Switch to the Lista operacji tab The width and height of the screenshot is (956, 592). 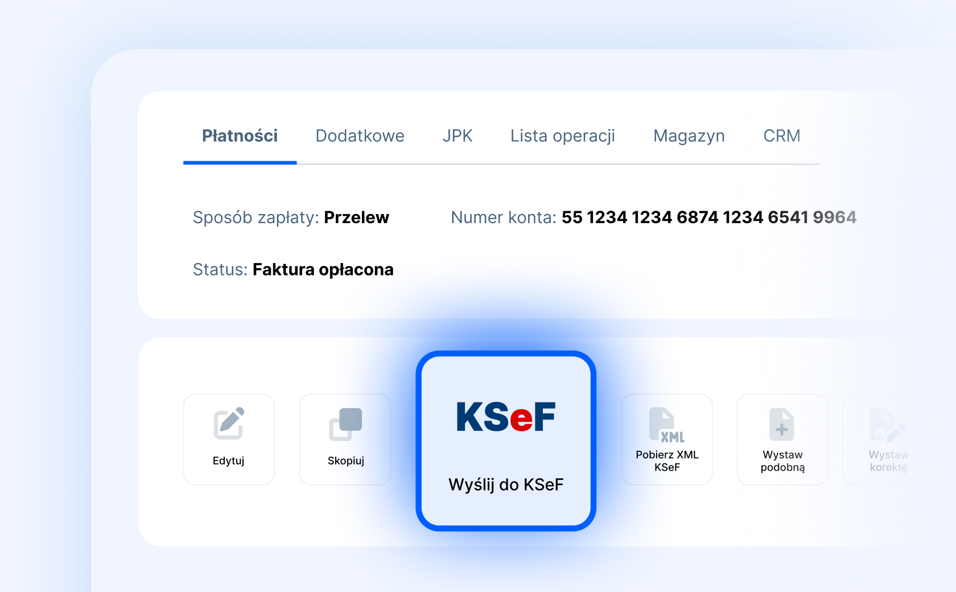coord(562,136)
